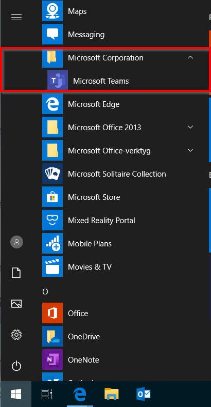Open the Movies & TV clapperboard icon

pos(52,267)
